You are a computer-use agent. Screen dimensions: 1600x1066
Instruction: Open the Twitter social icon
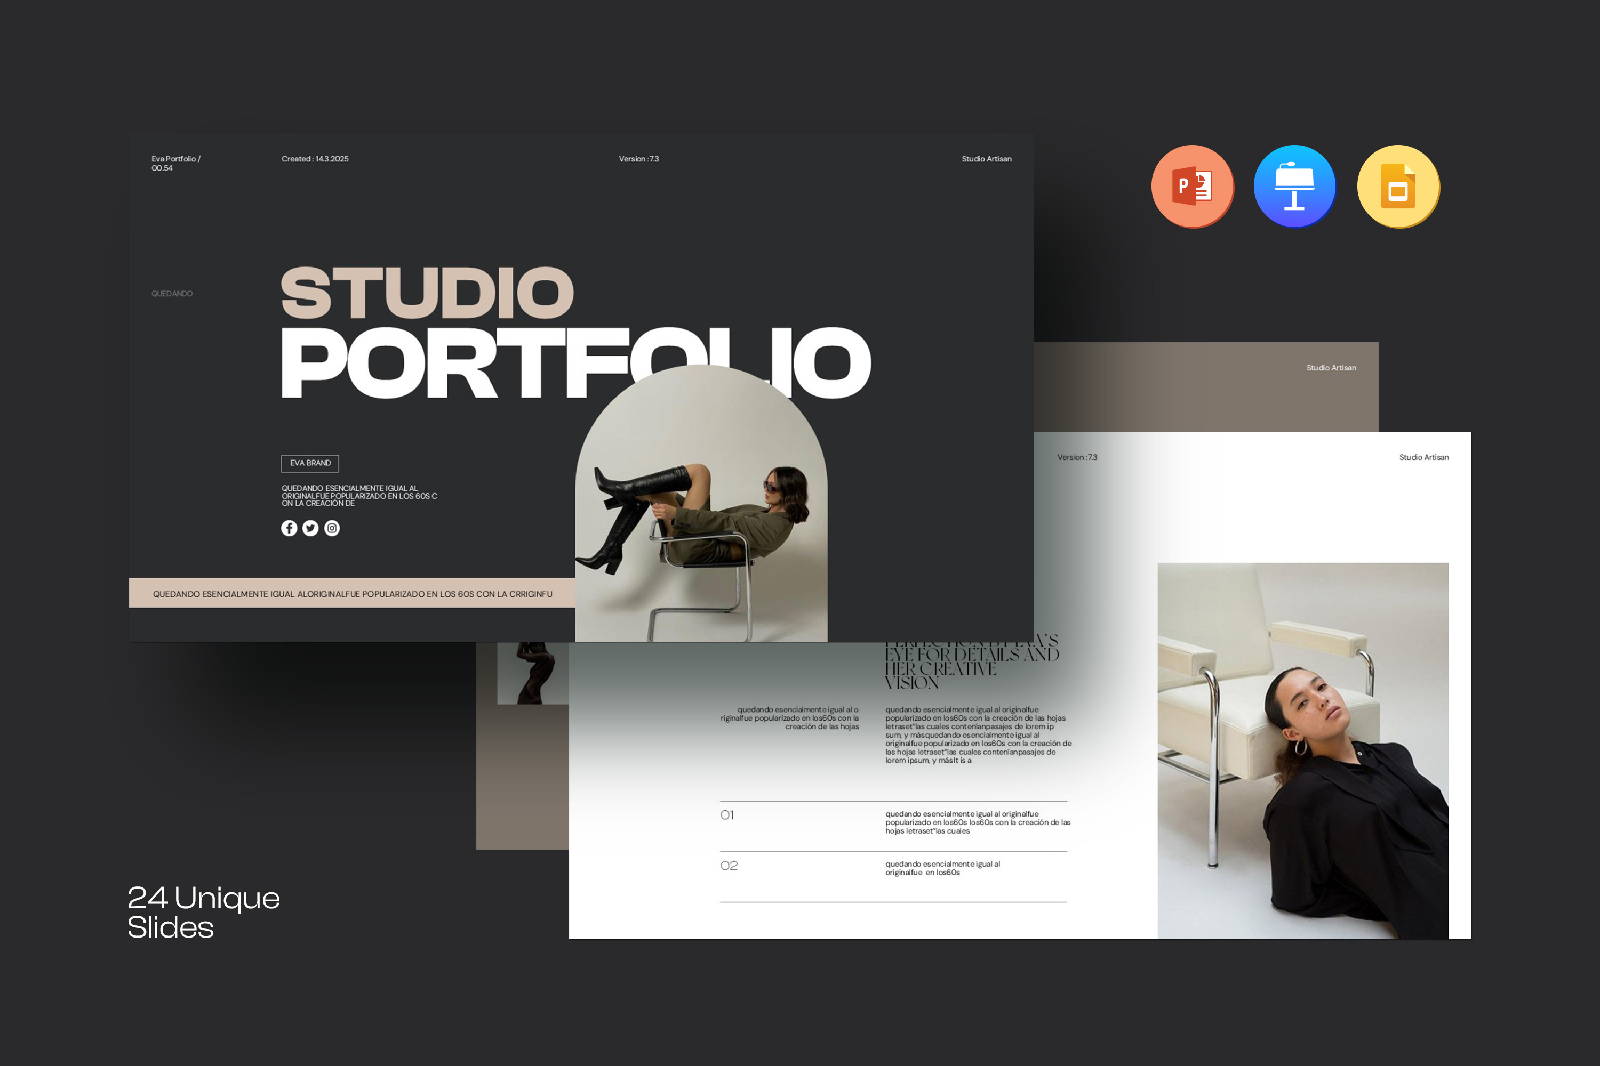coord(310,528)
